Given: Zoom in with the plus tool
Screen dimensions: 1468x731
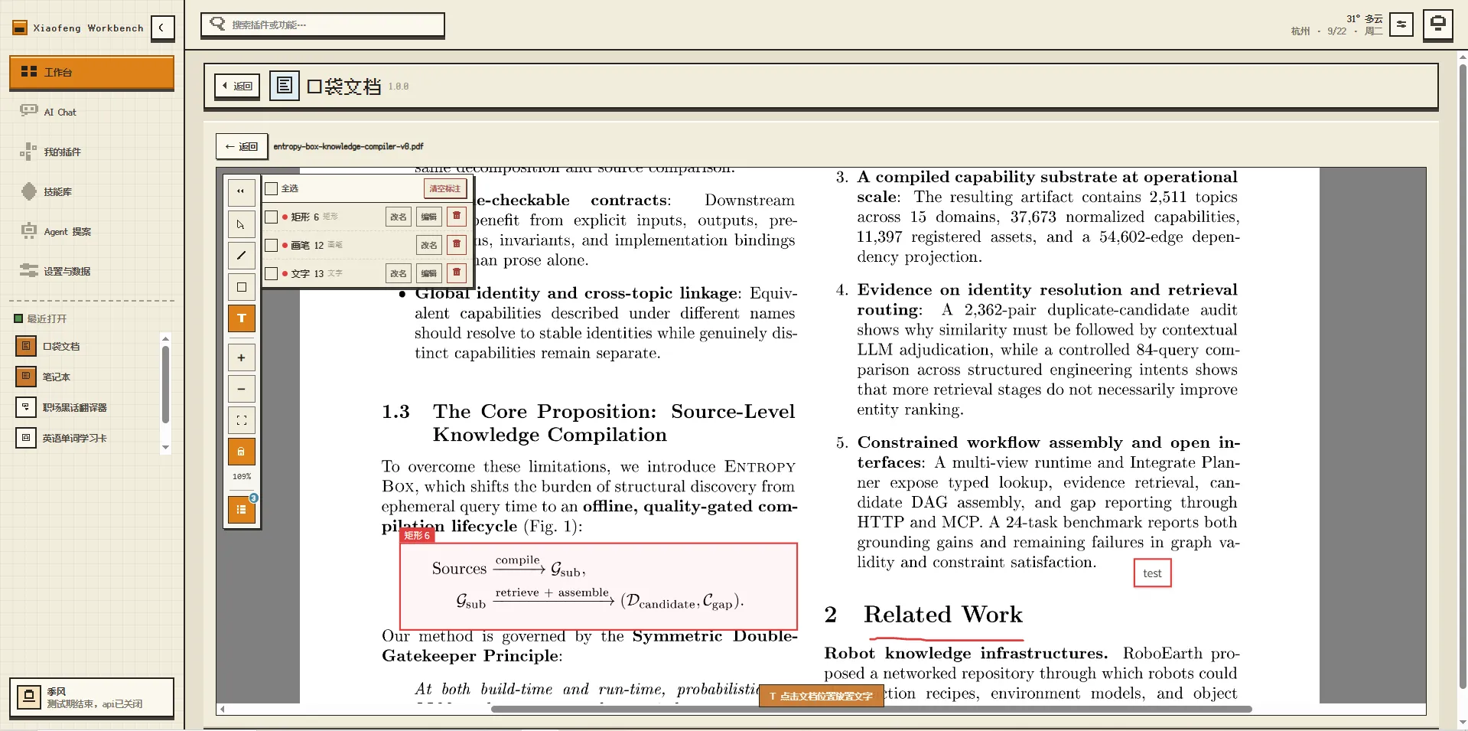Looking at the screenshot, I should point(241,357).
